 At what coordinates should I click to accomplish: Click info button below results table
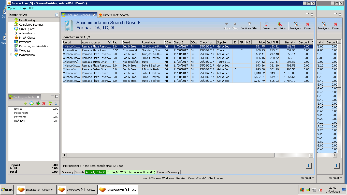308,166
